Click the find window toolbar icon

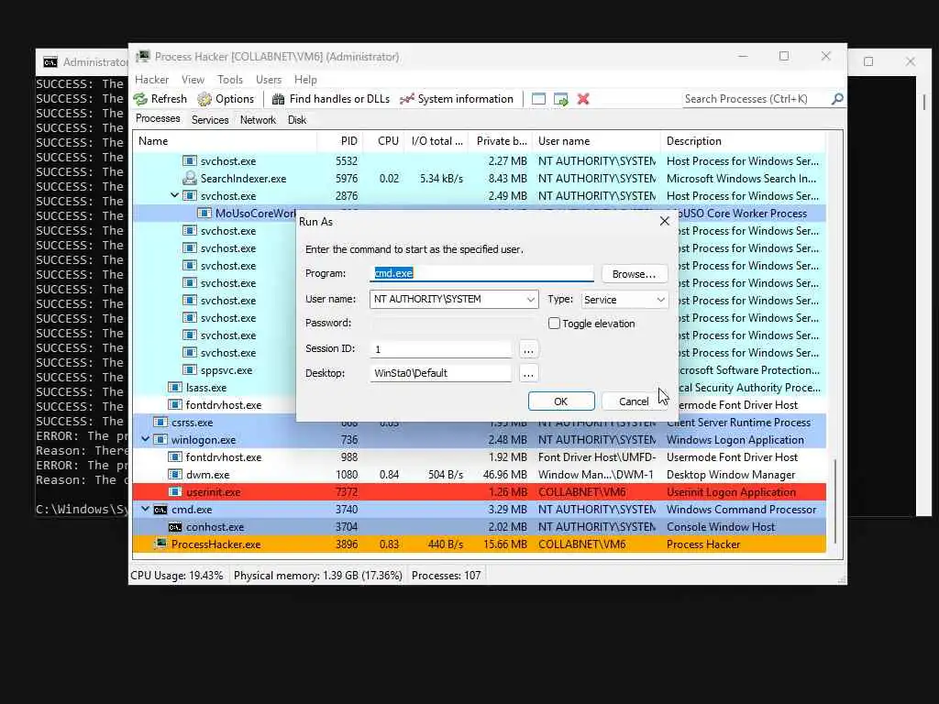(538, 99)
